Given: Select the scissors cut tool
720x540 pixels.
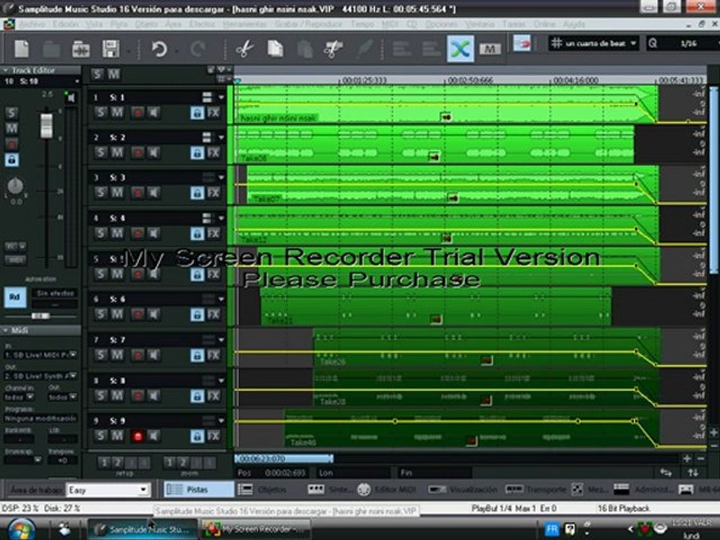Looking at the screenshot, I should 245,49.
